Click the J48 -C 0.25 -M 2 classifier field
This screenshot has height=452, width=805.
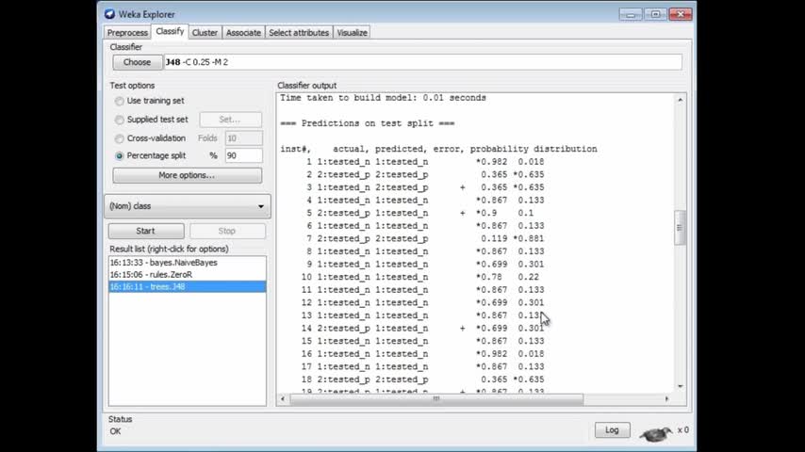point(423,62)
